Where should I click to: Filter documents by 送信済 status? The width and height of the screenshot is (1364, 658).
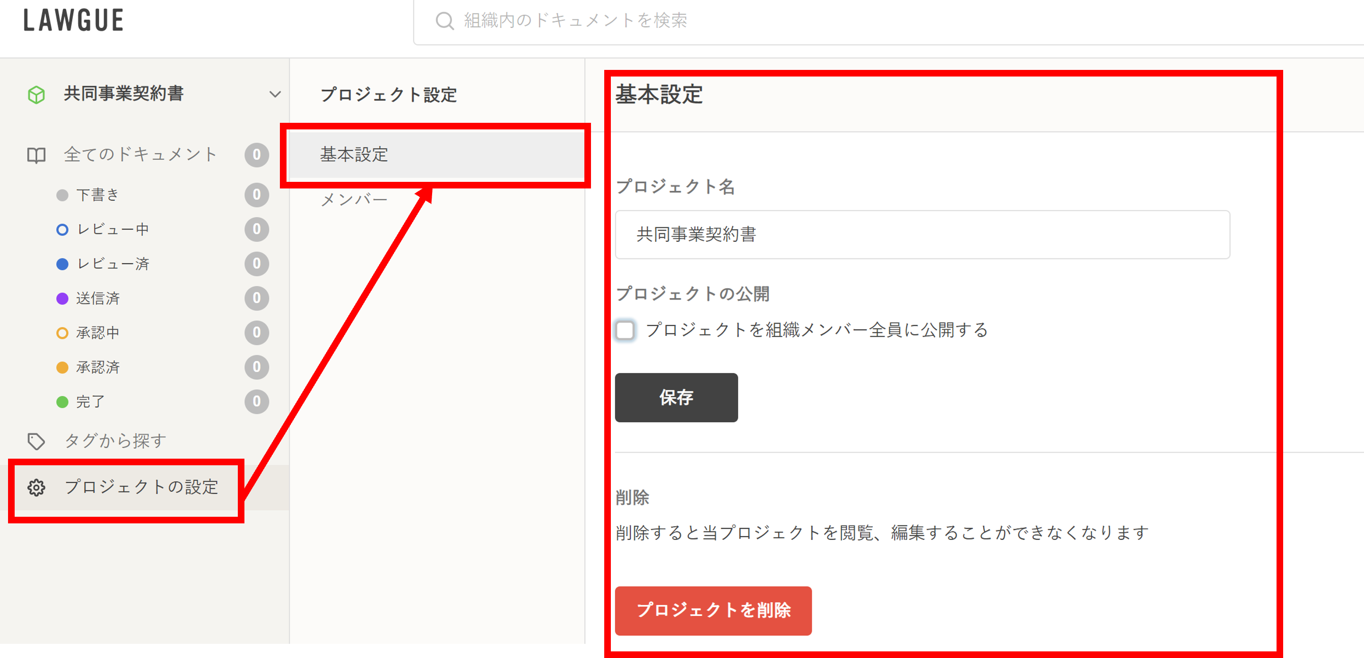pyautogui.click(x=98, y=299)
